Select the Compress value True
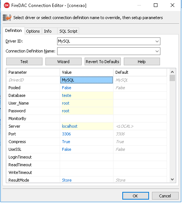Screen dimensions: 182x204 pos(86,142)
